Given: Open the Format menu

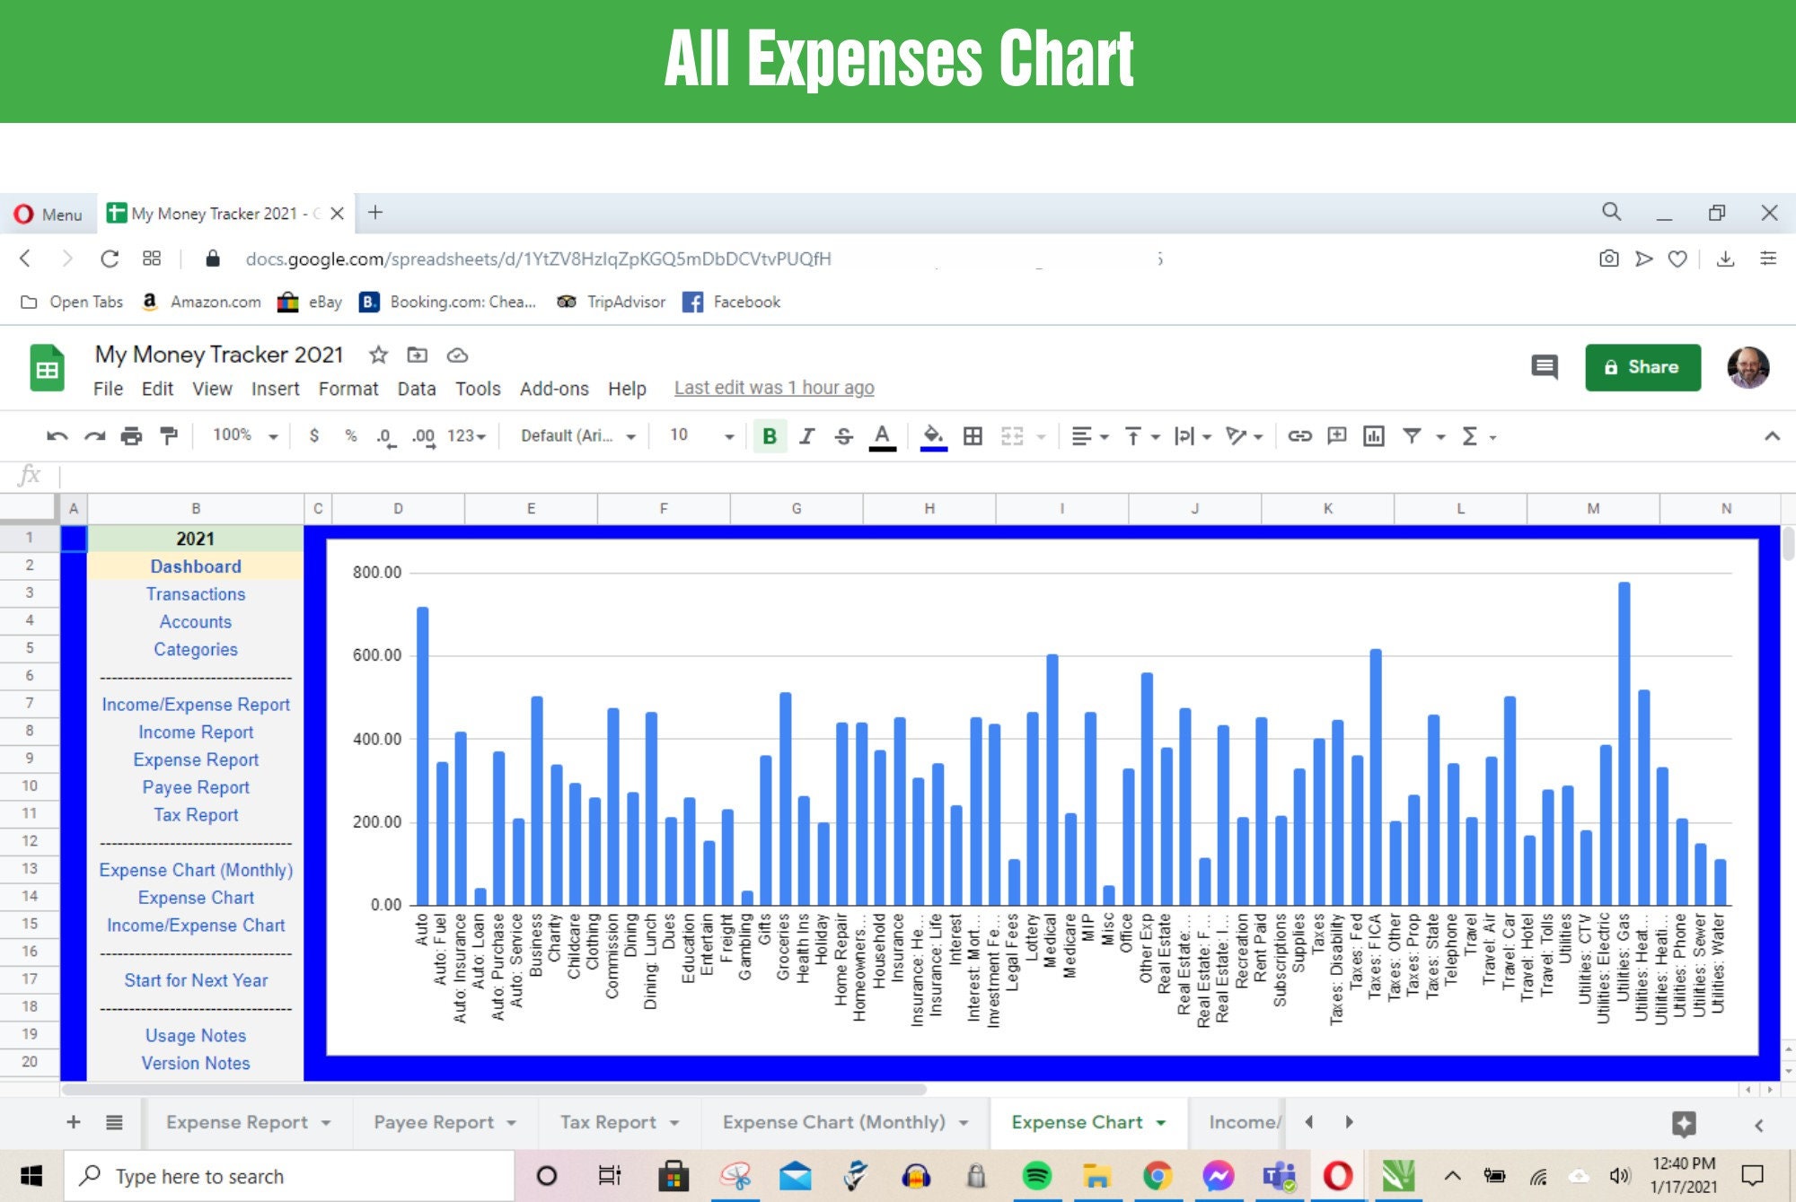Looking at the screenshot, I should click(x=349, y=389).
